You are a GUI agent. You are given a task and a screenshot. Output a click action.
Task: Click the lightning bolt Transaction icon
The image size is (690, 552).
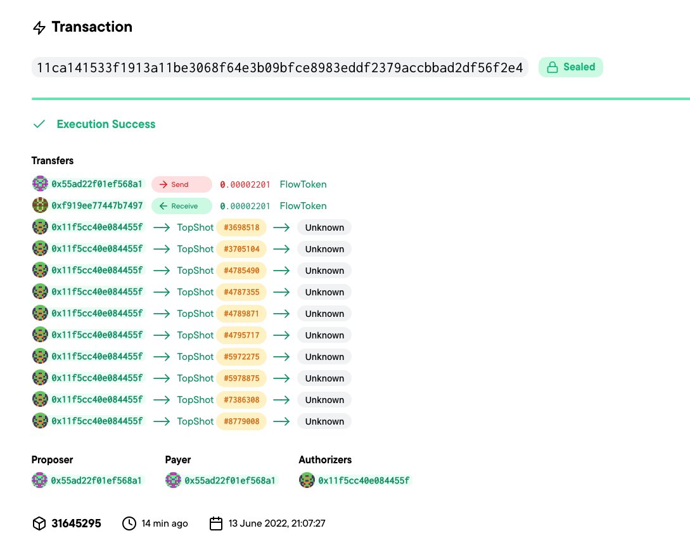(39, 28)
